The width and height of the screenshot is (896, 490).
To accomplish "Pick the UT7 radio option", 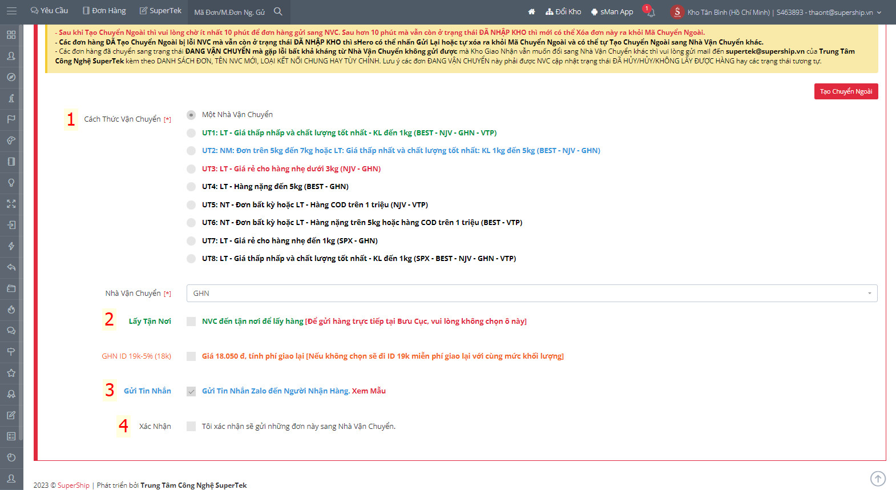I will click(x=191, y=241).
